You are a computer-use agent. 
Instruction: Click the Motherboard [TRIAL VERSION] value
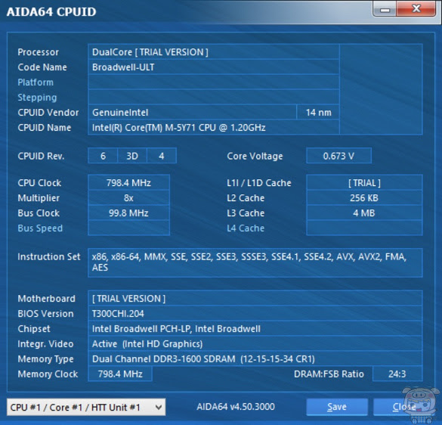click(x=255, y=298)
